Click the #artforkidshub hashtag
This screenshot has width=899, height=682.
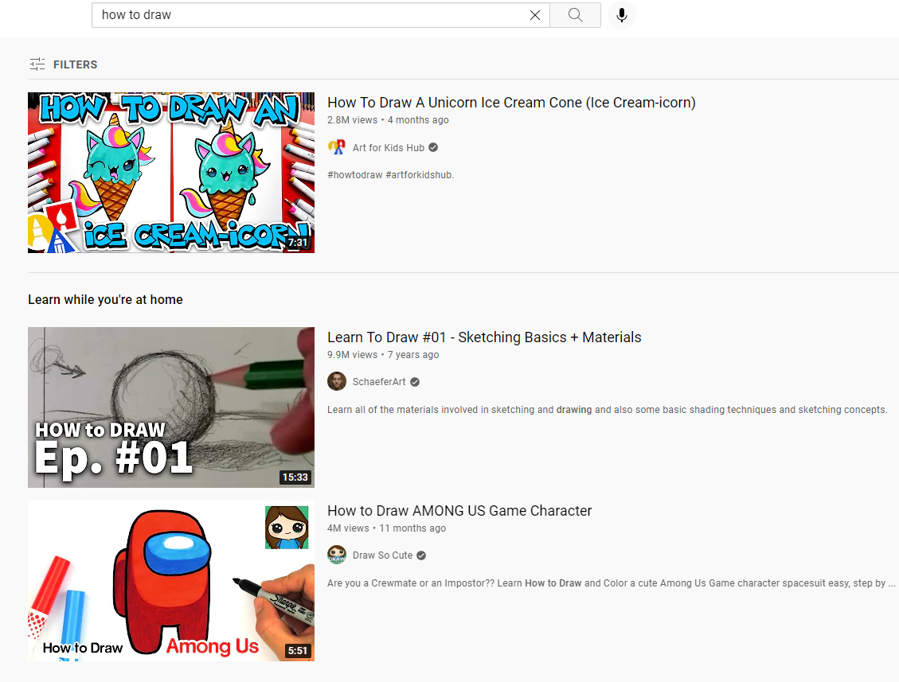pyautogui.click(x=420, y=175)
